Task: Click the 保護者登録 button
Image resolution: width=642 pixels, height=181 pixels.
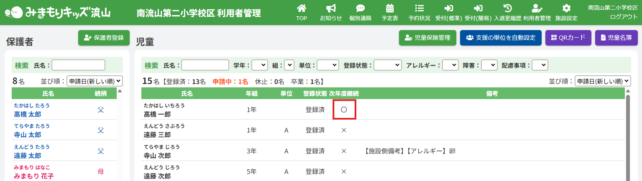Action: [x=104, y=38]
